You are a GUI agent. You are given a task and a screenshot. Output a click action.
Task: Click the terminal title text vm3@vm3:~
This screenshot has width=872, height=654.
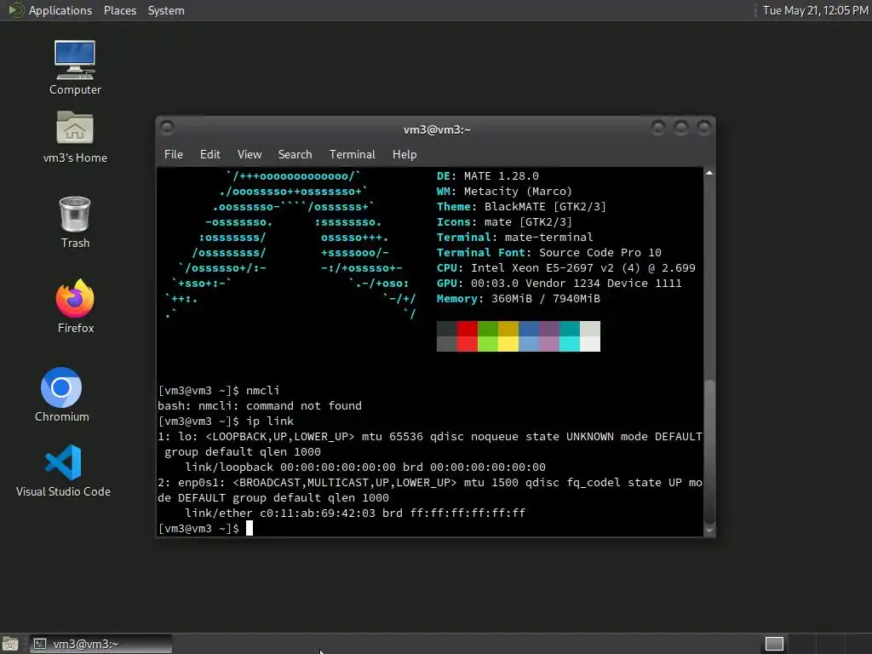[437, 129]
